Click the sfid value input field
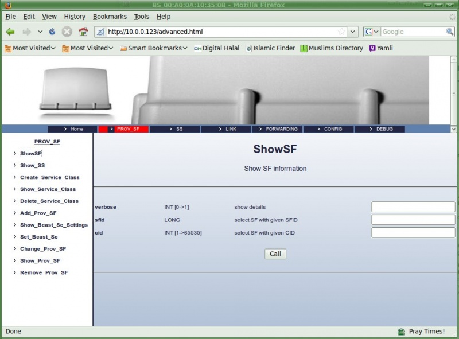The height and width of the screenshot is (339, 459). (413, 220)
